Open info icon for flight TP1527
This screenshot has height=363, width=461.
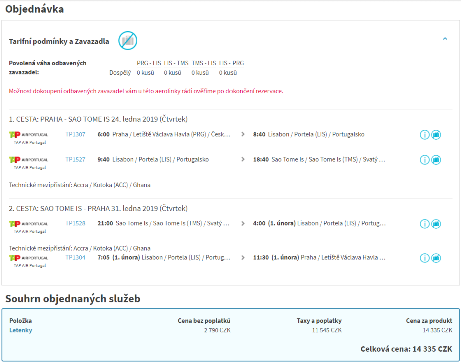pos(424,160)
